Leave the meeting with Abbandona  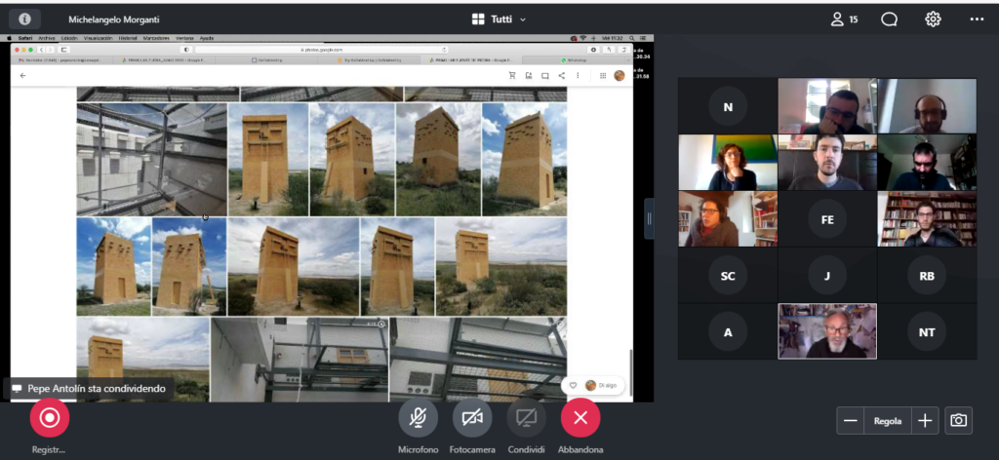pos(580,418)
